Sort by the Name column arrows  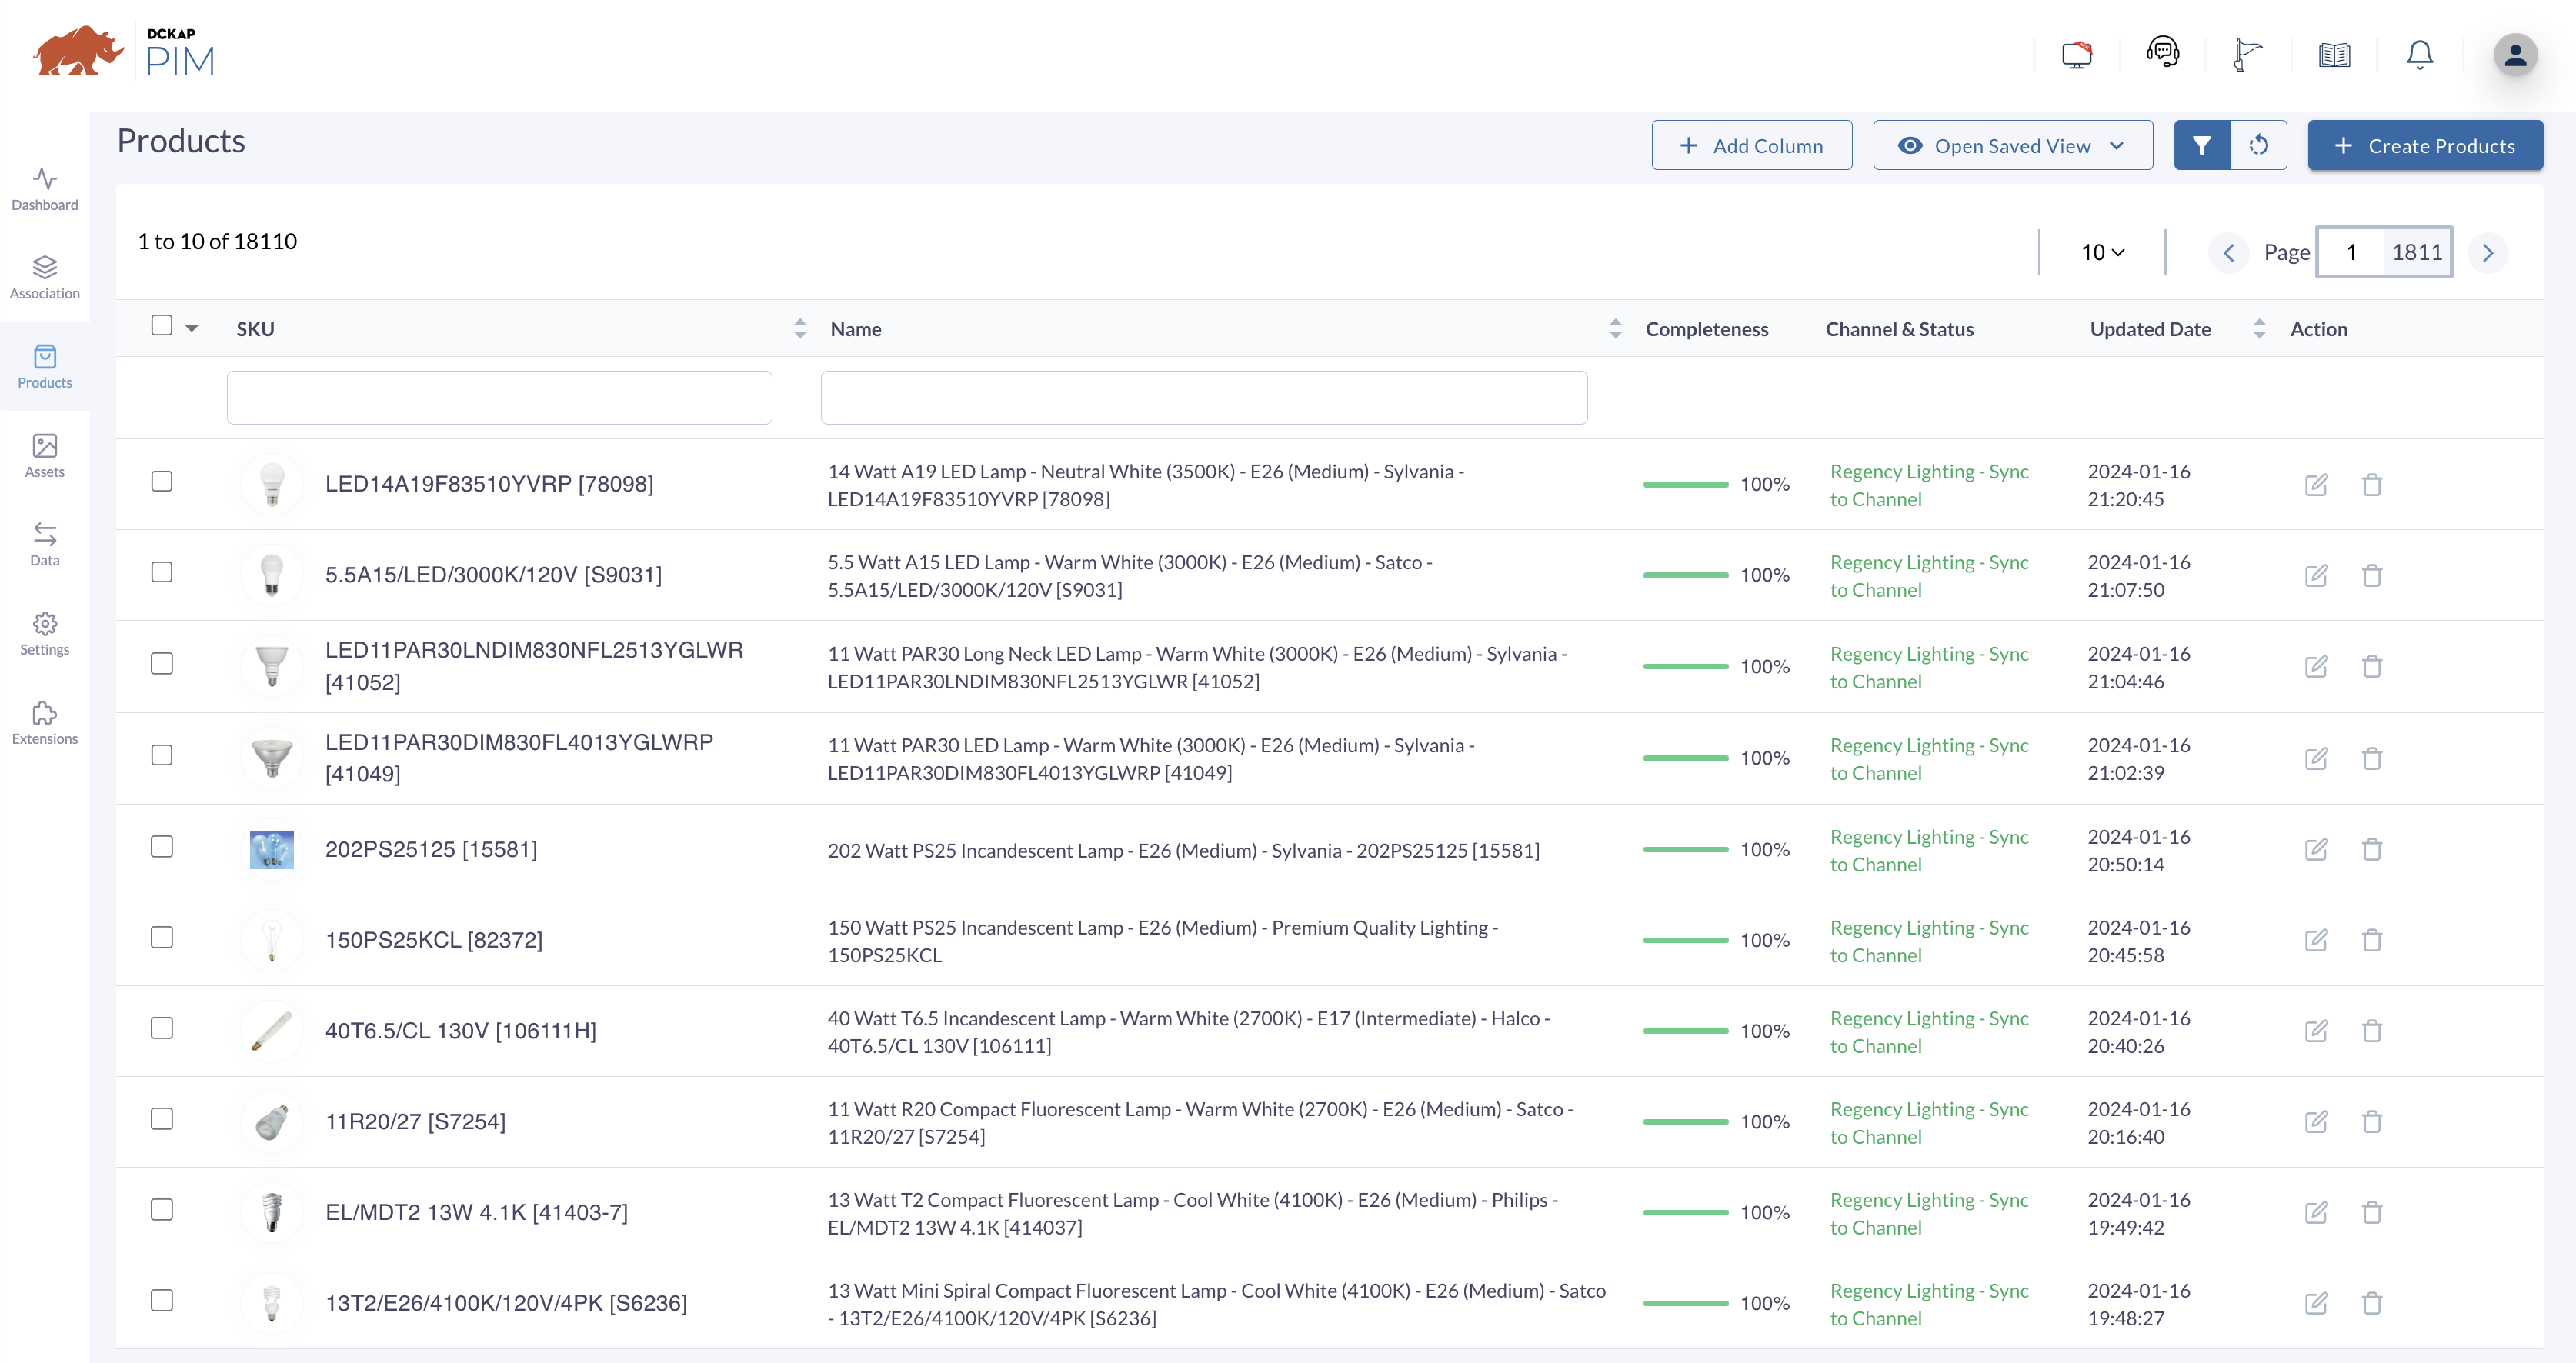(x=1615, y=329)
